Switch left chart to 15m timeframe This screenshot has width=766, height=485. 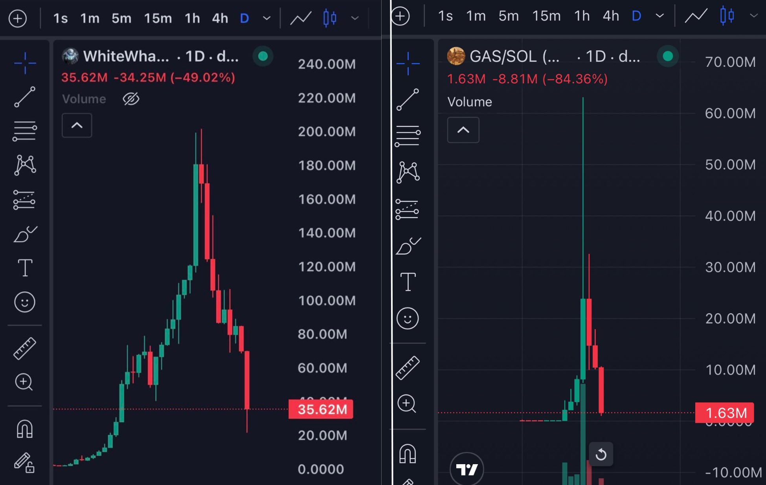pyautogui.click(x=158, y=18)
